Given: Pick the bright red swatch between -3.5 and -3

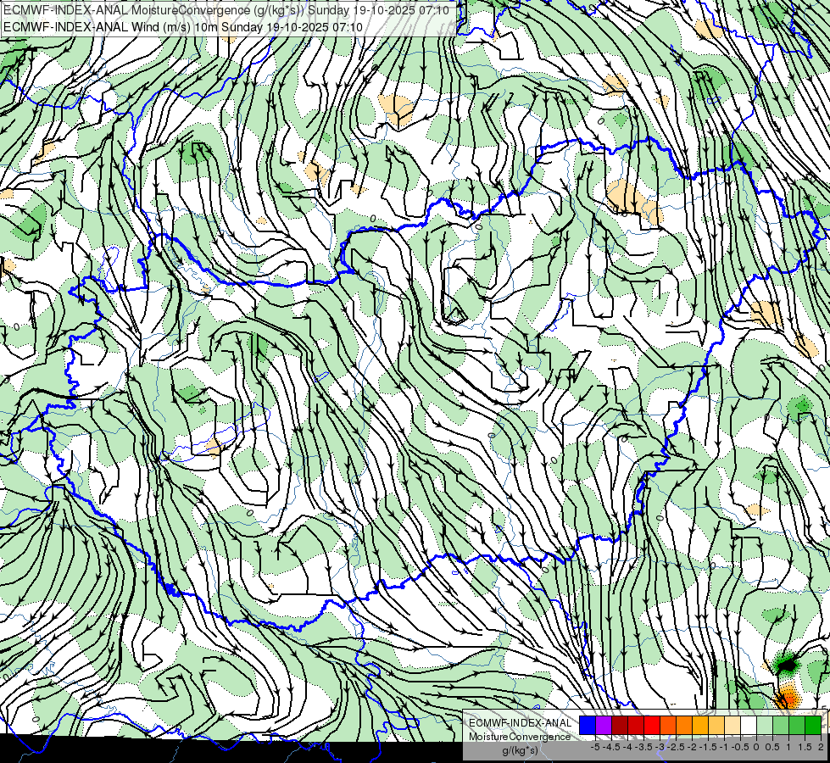Looking at the screenshot, I should click(652, 725).
